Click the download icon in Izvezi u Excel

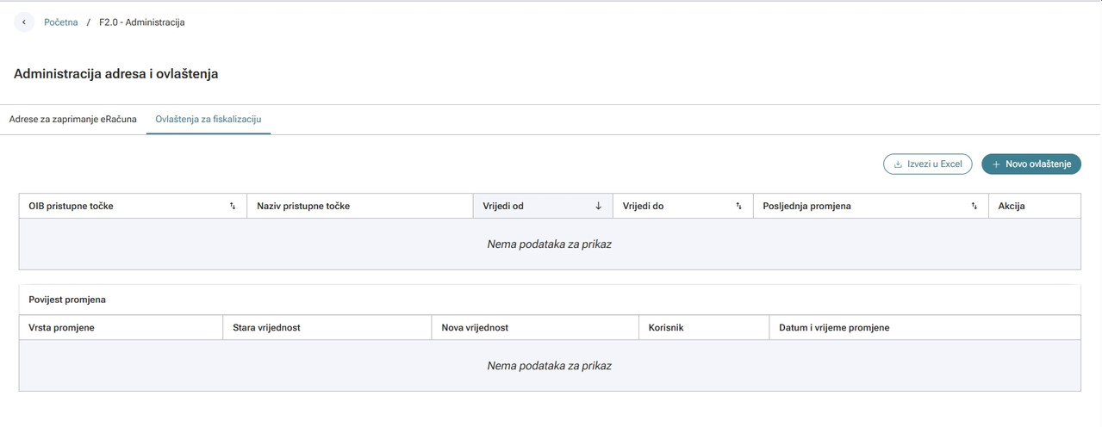(899, 164)
